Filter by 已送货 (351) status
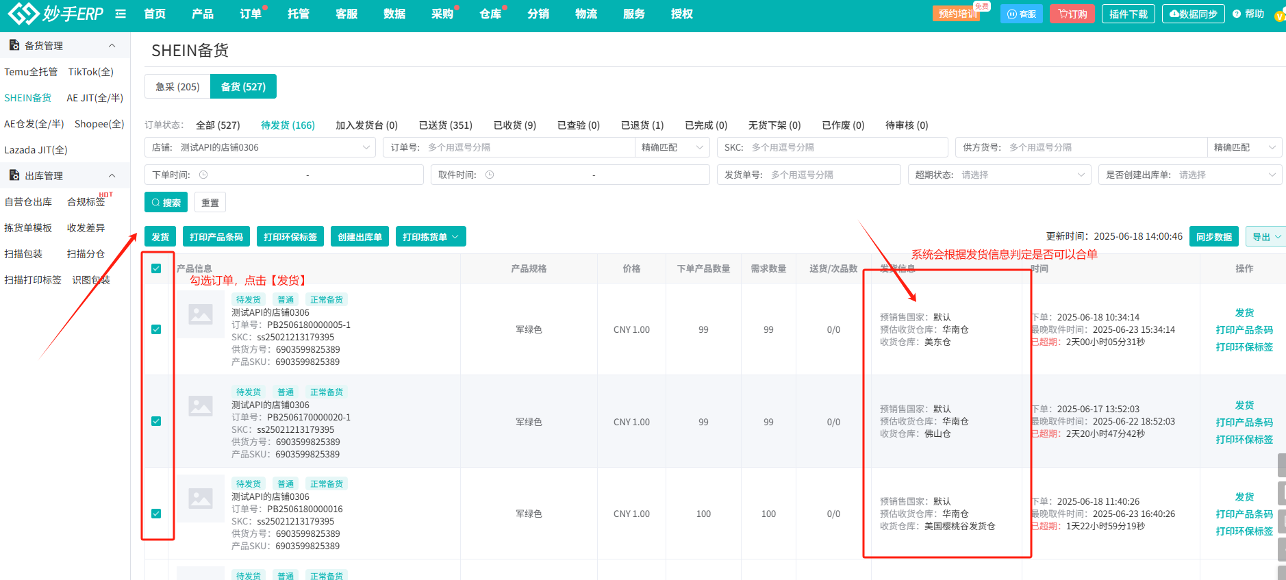The height and width of the screenshot is (580, 1286). (446, 125)
